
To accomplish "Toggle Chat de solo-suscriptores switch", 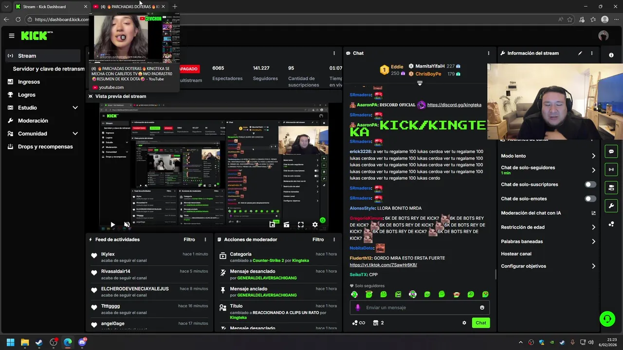I will click(x=590, y=185).
